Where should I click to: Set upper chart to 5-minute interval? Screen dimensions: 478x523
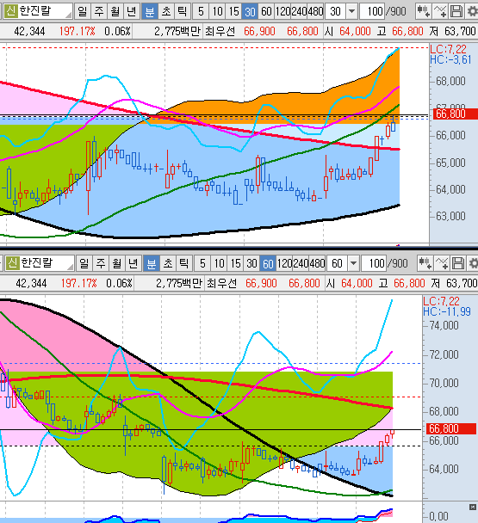pos(201,11)
